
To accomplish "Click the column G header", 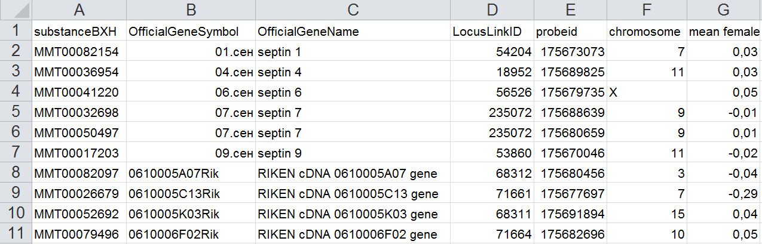I will coord(724,10).
